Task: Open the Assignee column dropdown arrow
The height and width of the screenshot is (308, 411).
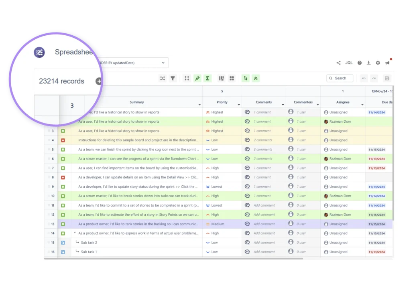Action: click(362, 105)
